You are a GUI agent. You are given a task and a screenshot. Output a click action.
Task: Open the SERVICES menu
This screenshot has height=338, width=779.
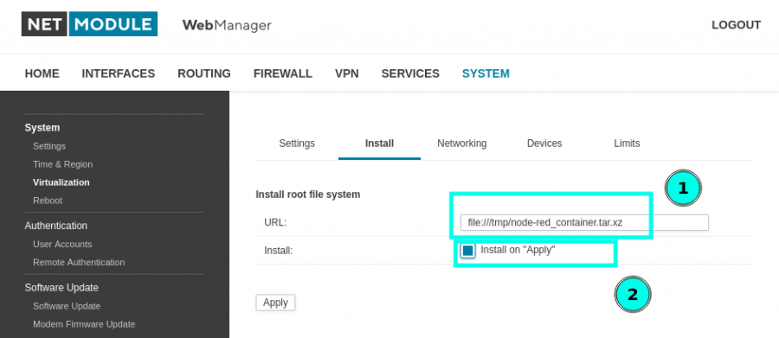tap(410, 73)
